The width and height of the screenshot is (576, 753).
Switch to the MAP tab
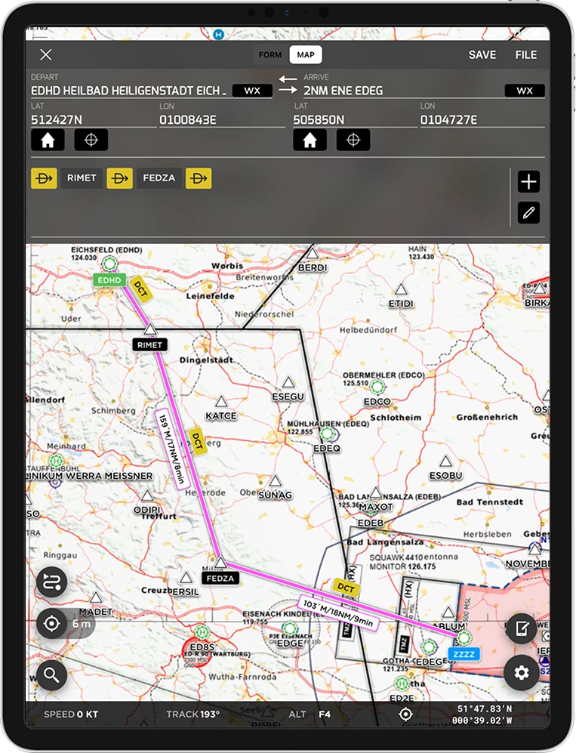[x=306, y=54]
